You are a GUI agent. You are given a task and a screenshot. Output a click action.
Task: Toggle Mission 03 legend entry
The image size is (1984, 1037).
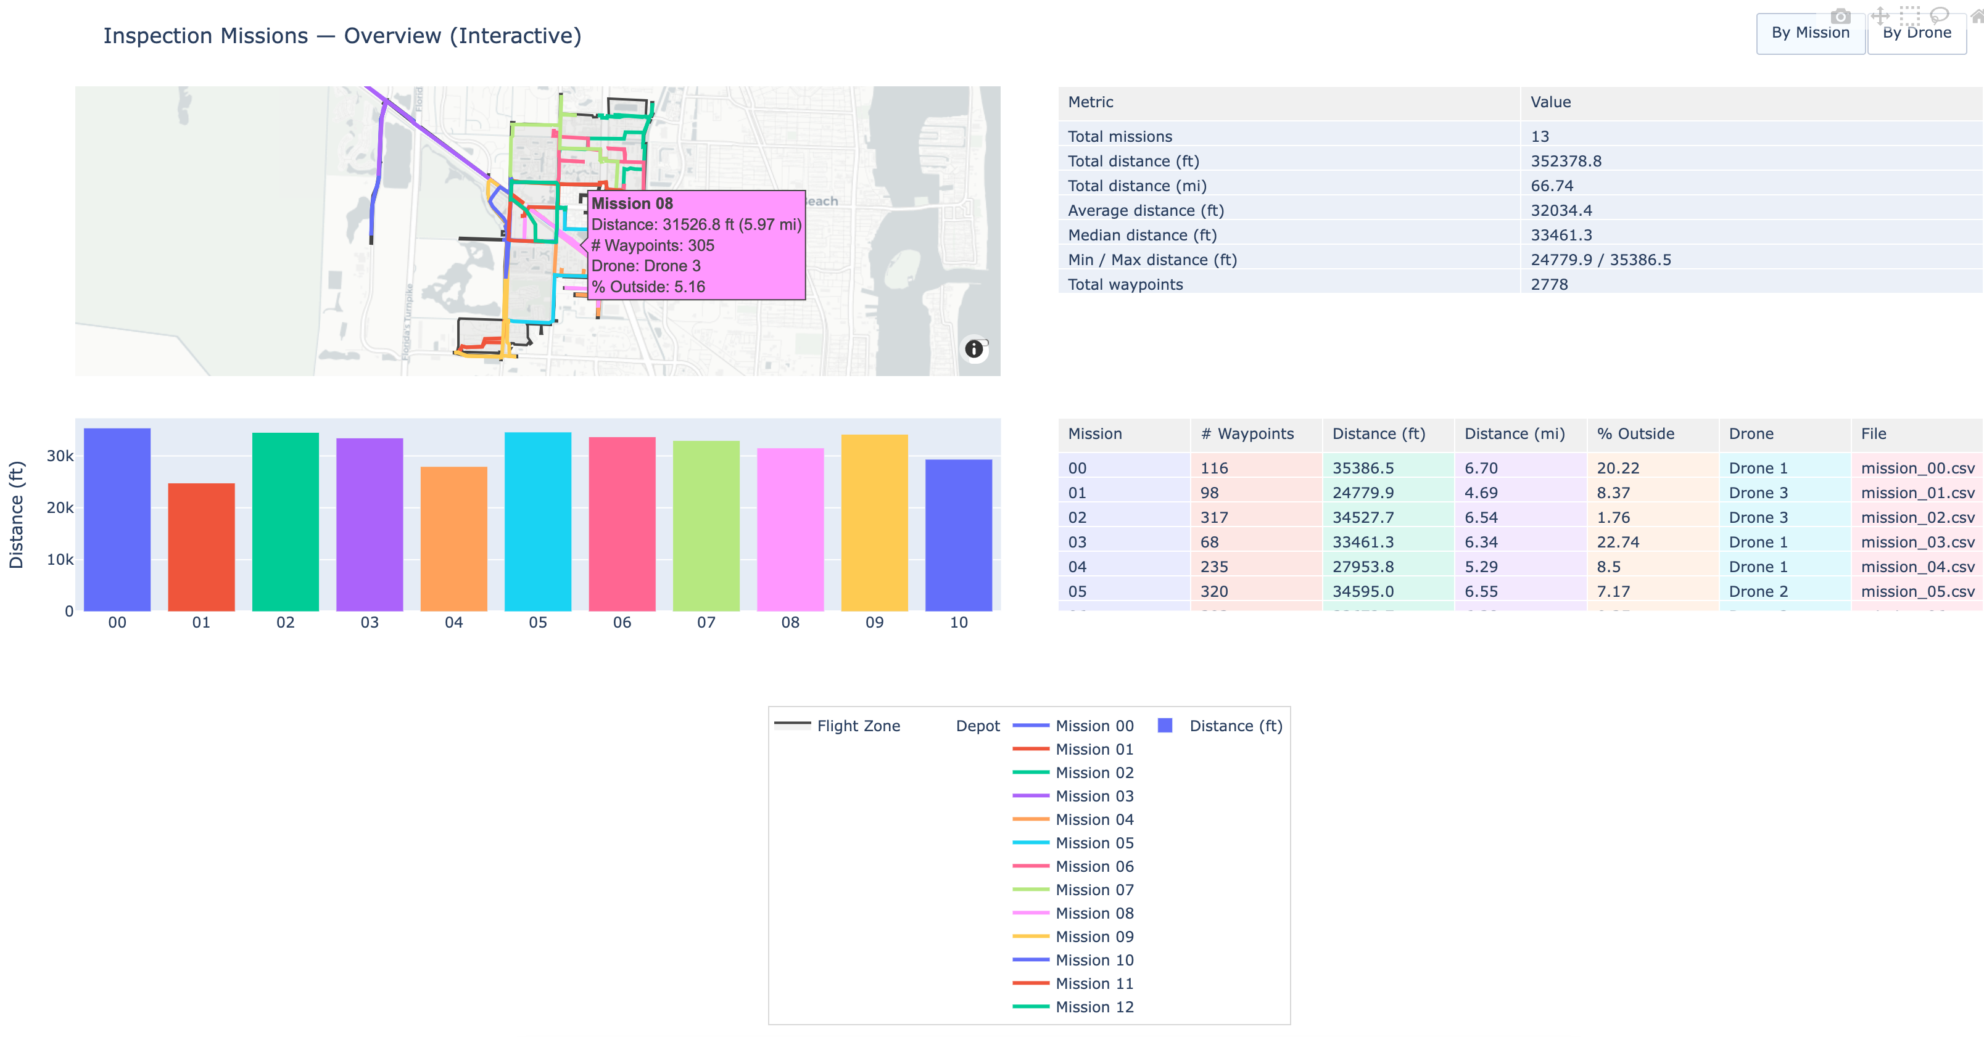click(x=1094, y=796)
